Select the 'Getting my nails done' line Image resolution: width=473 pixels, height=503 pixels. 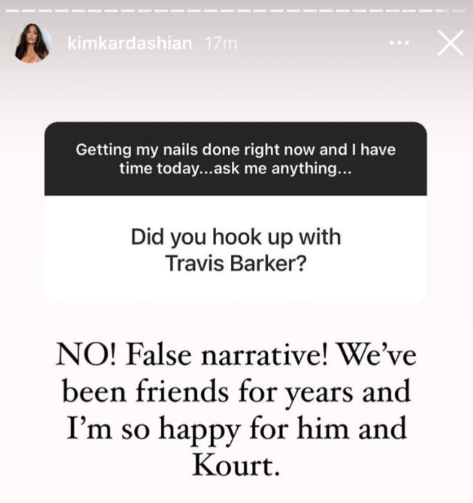pos(235,150)
